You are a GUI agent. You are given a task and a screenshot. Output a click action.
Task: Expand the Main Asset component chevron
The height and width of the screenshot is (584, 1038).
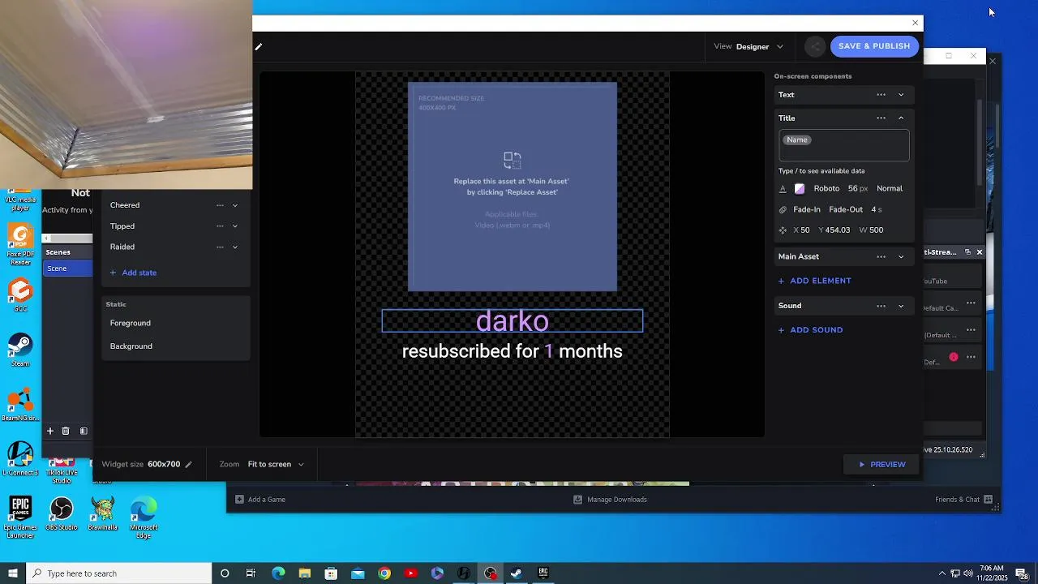pos(901,257)
